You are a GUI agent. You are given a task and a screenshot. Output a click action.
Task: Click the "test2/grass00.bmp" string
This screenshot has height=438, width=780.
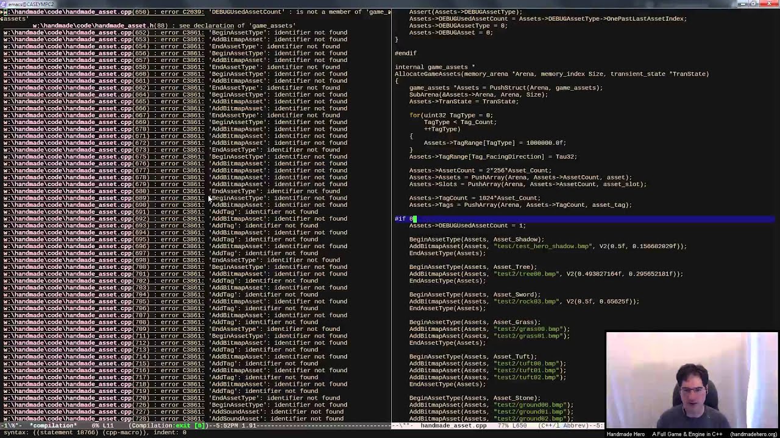[529, 329]
